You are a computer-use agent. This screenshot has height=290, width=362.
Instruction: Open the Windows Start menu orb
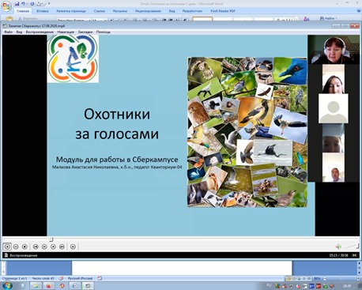(7, 285)
